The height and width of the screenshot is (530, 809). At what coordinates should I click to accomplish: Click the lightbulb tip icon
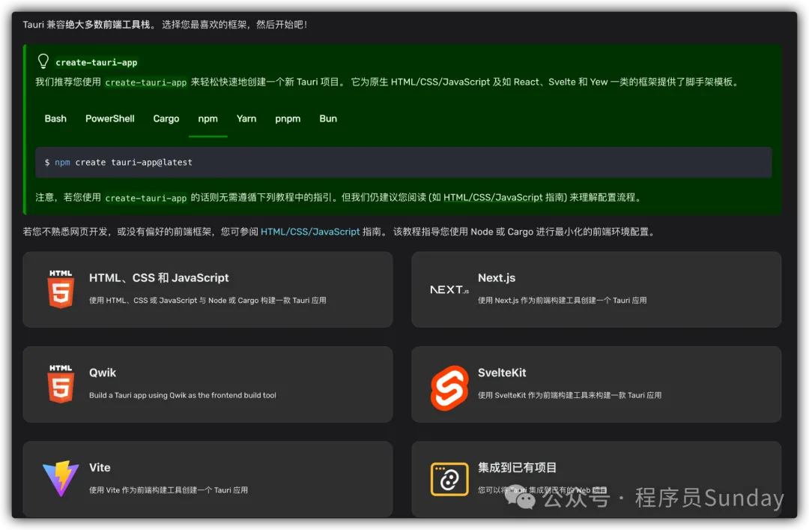tap(43, 61)
